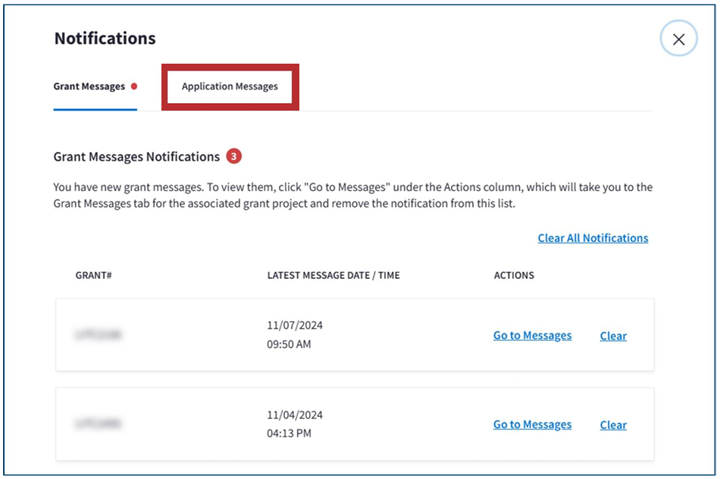Viewport: 720px width, 479px height.
Task: Open Go to Messages for the 11/07/2024 notification
Action: [532, 336]
